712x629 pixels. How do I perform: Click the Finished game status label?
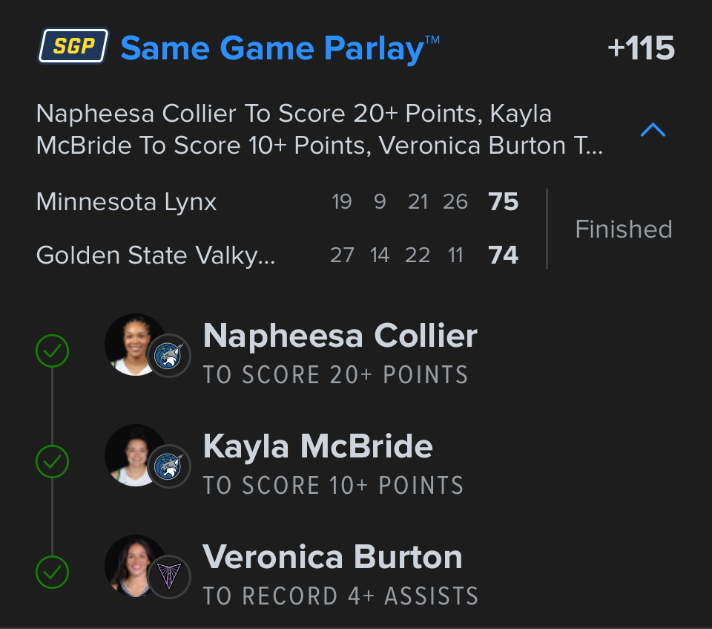tap(623, 229)
